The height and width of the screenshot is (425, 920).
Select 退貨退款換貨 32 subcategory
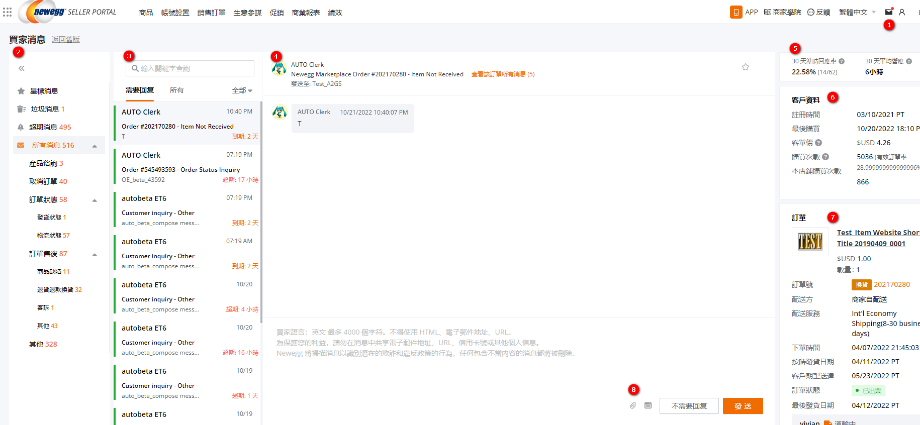point(59,290)
